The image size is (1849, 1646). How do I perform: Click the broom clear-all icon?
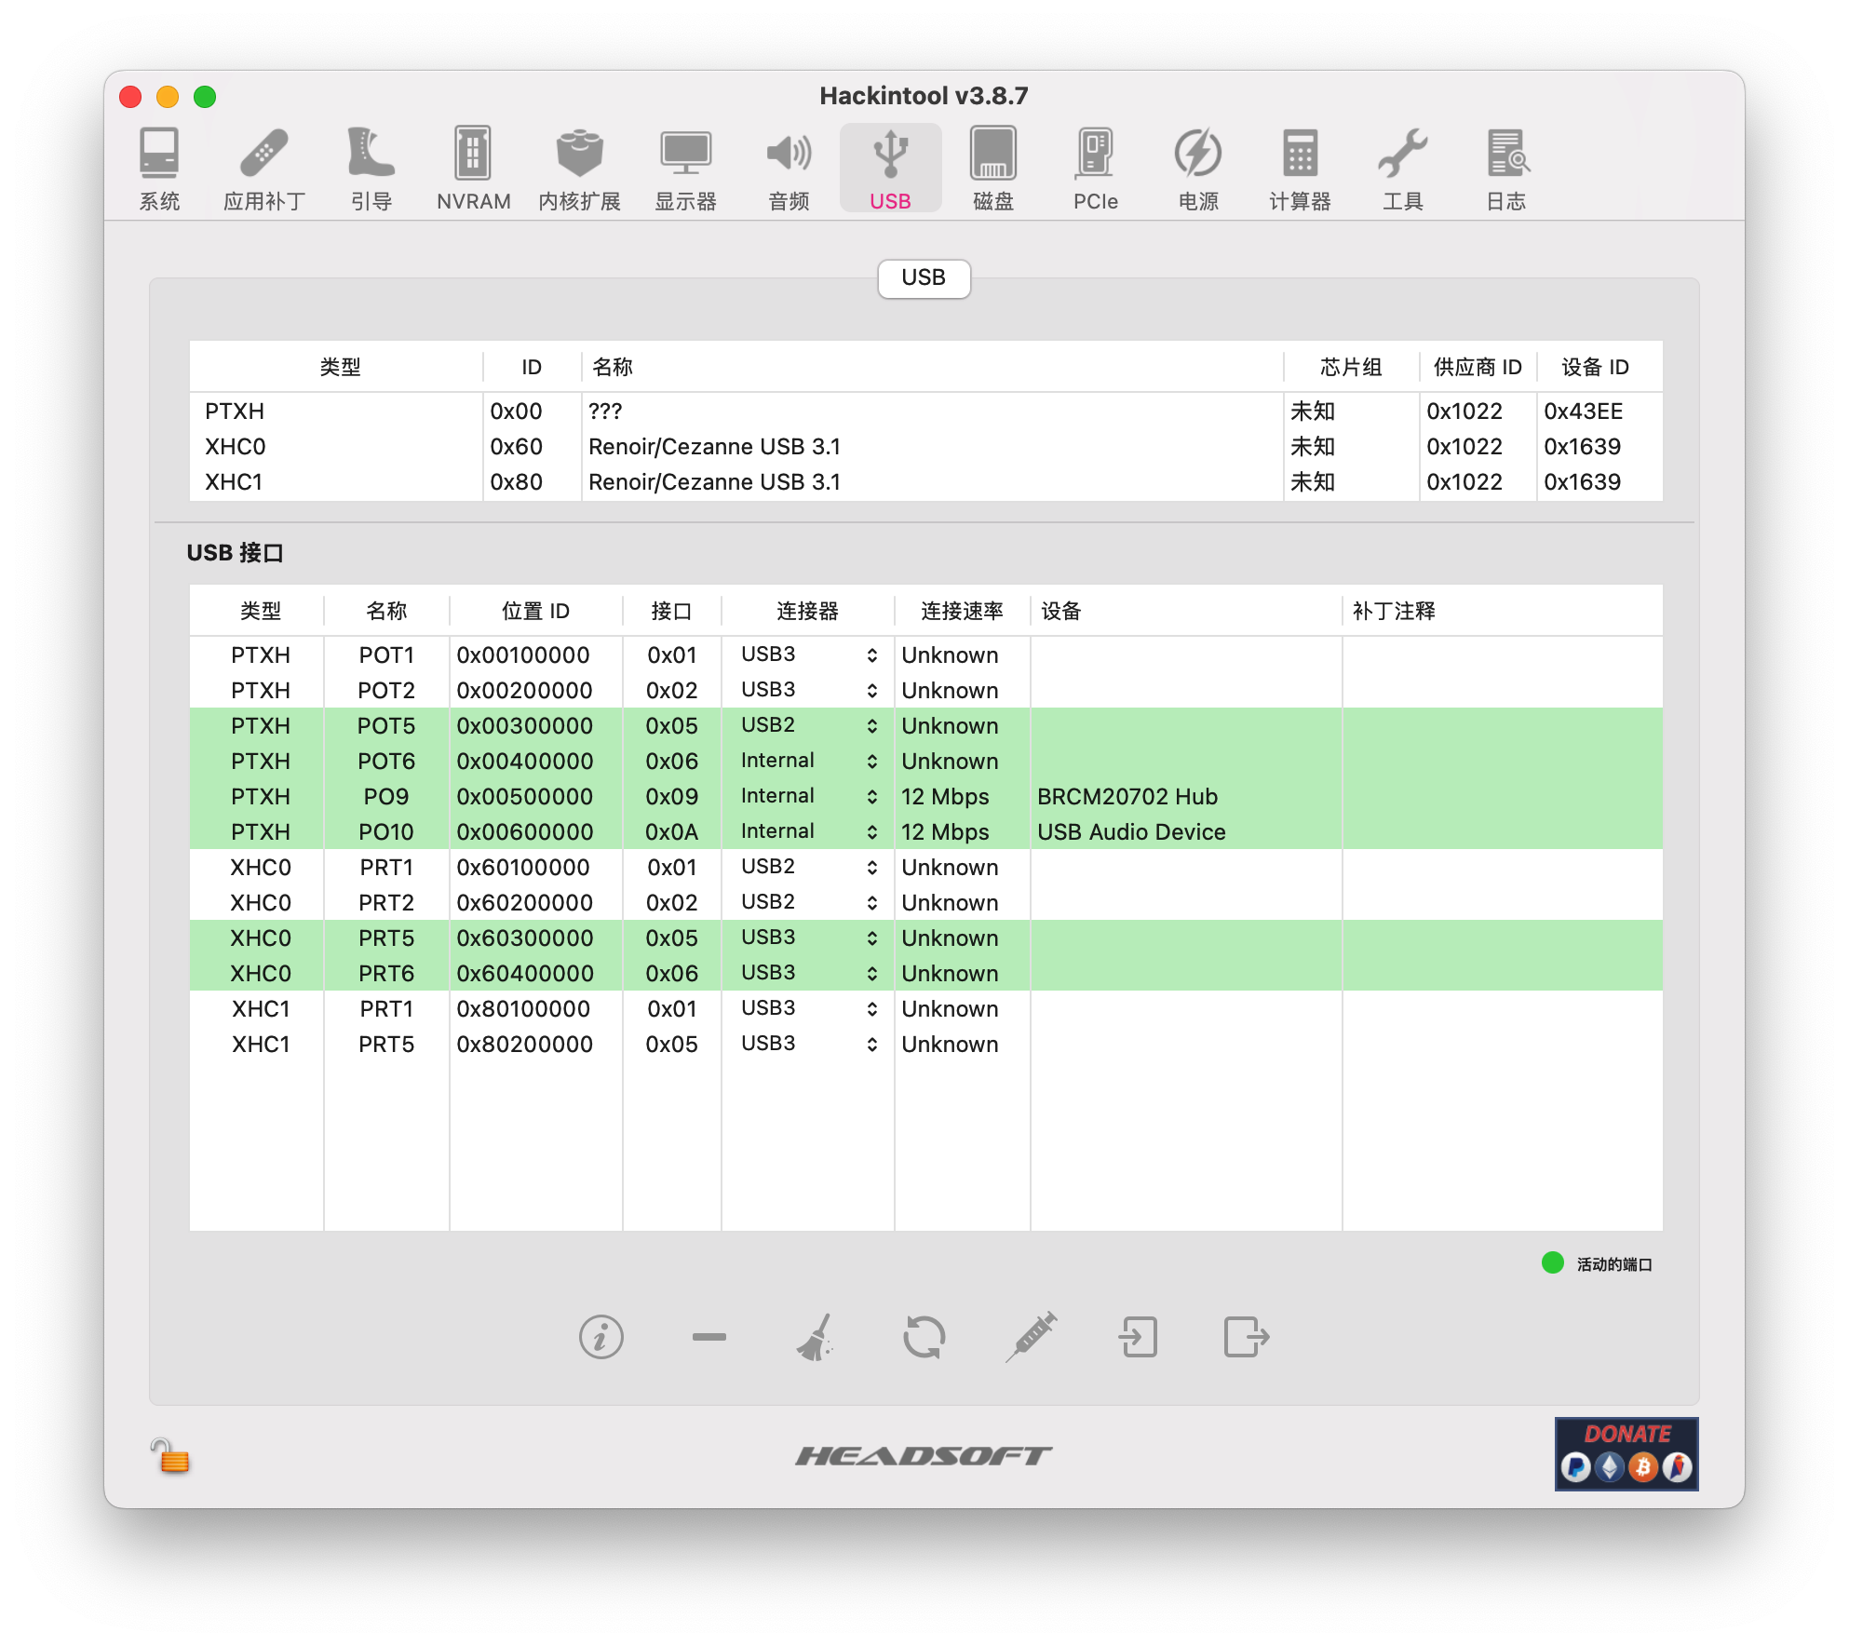pyautogui.click(x=817, y=1338)
